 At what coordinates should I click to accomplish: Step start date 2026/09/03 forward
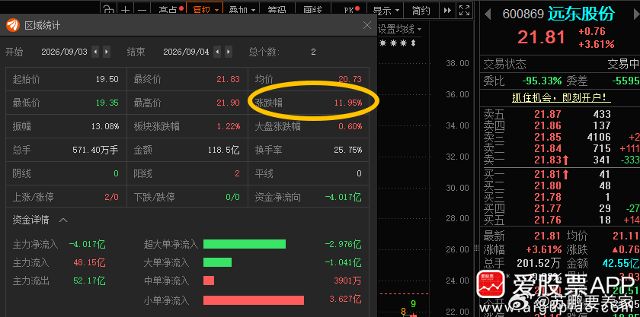pos(107,52)
